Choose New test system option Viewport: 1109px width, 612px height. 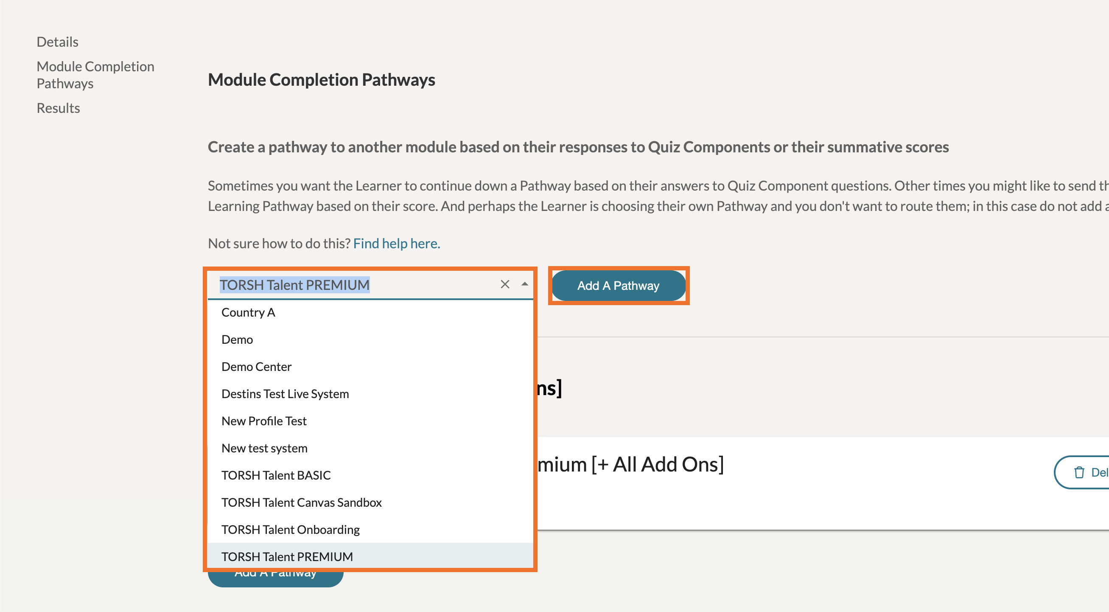pyautogui.click(x=264, y=448)
